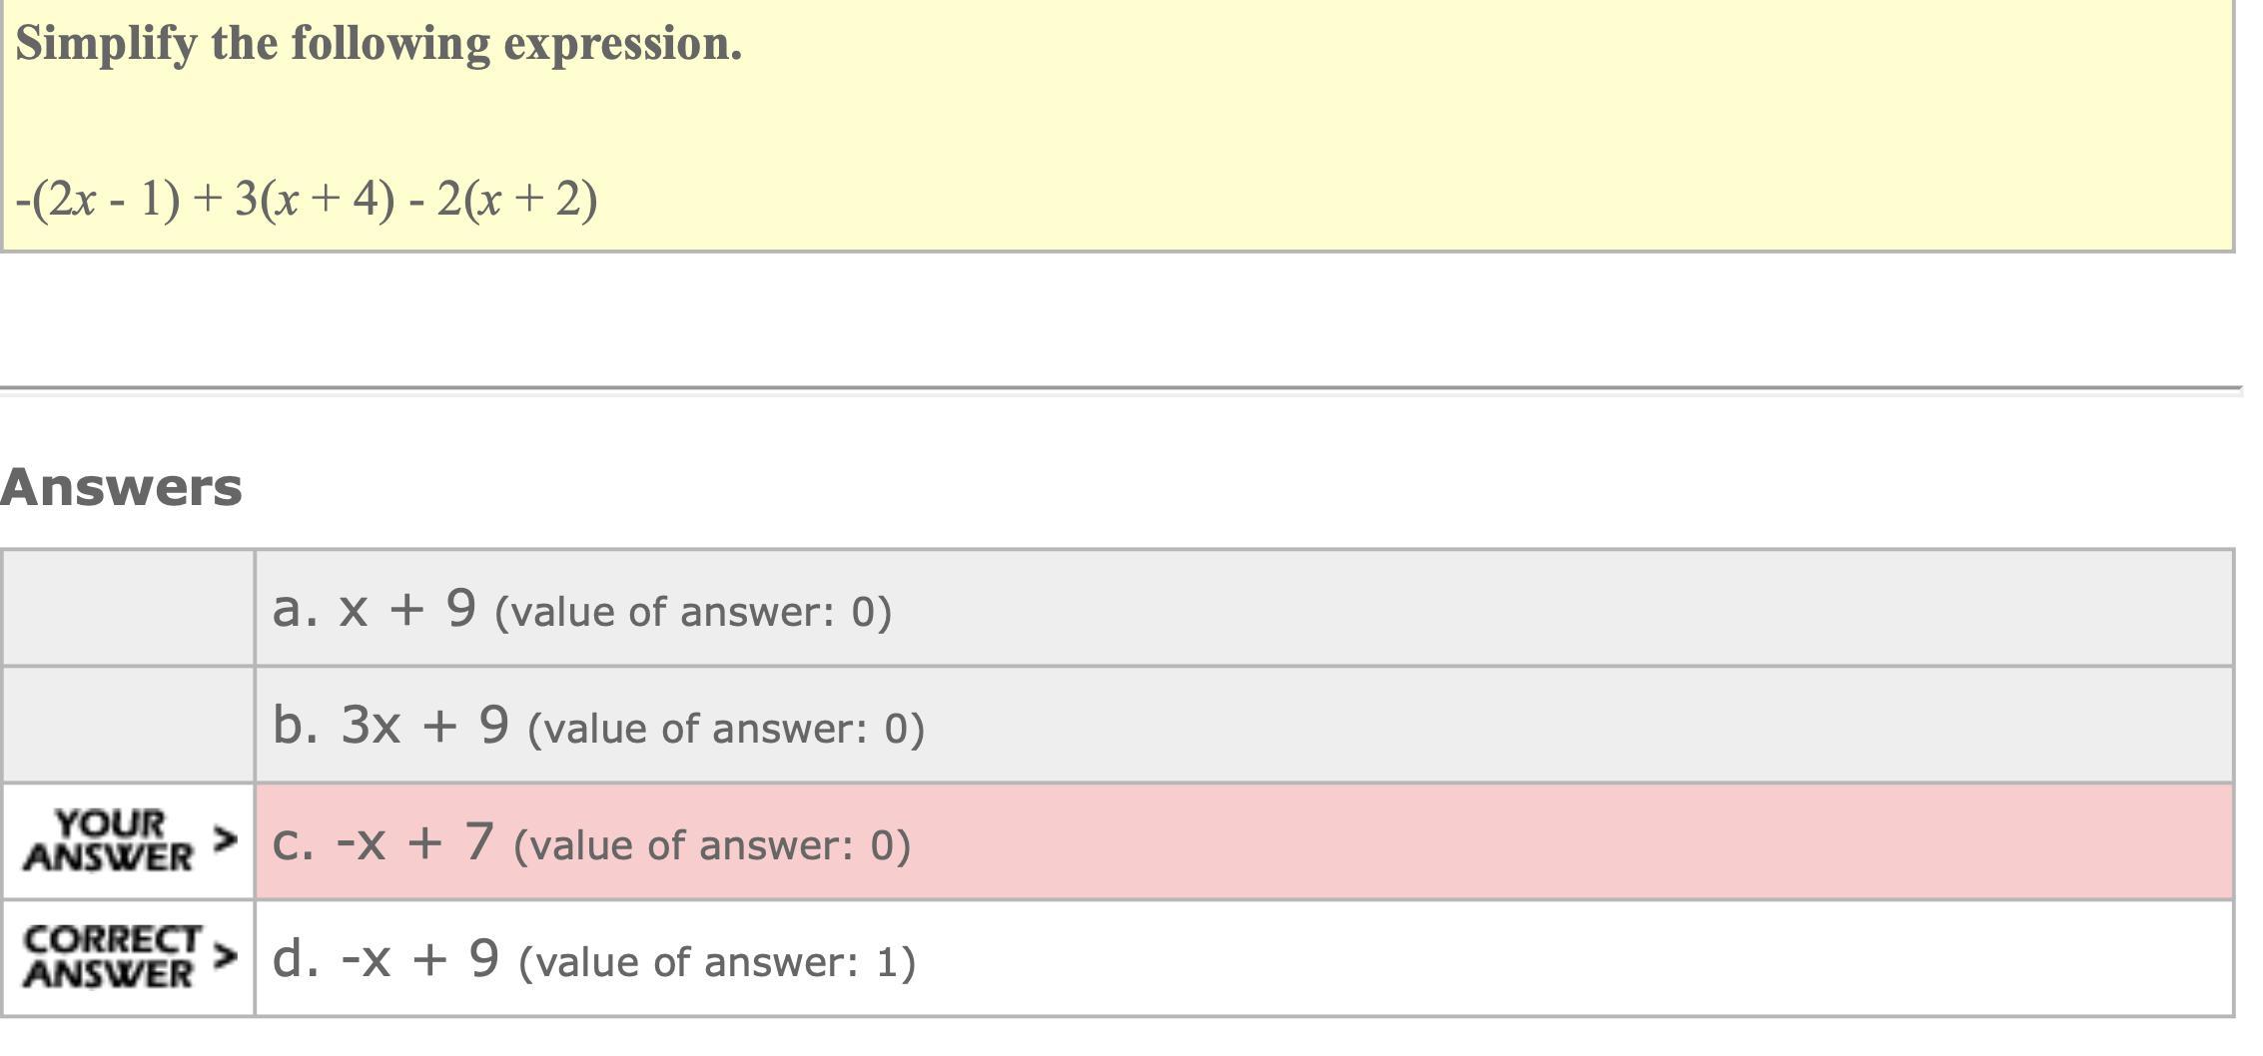Select answer d, -x + 9
This screenshot has width=2263, height=1056.
[x=417, y=958]
